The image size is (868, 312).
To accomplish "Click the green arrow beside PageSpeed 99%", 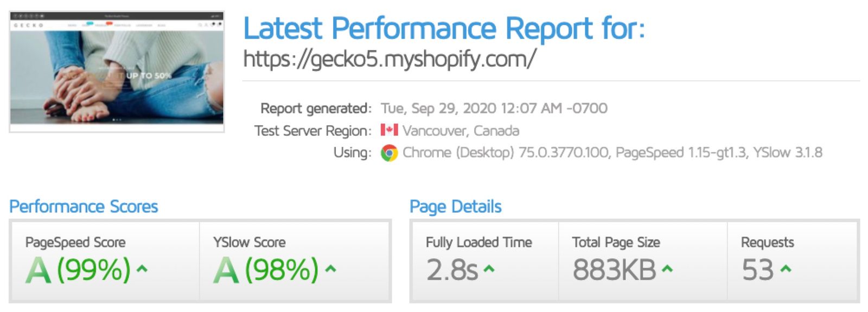I will pyautogui.click(x=142, y=268).
